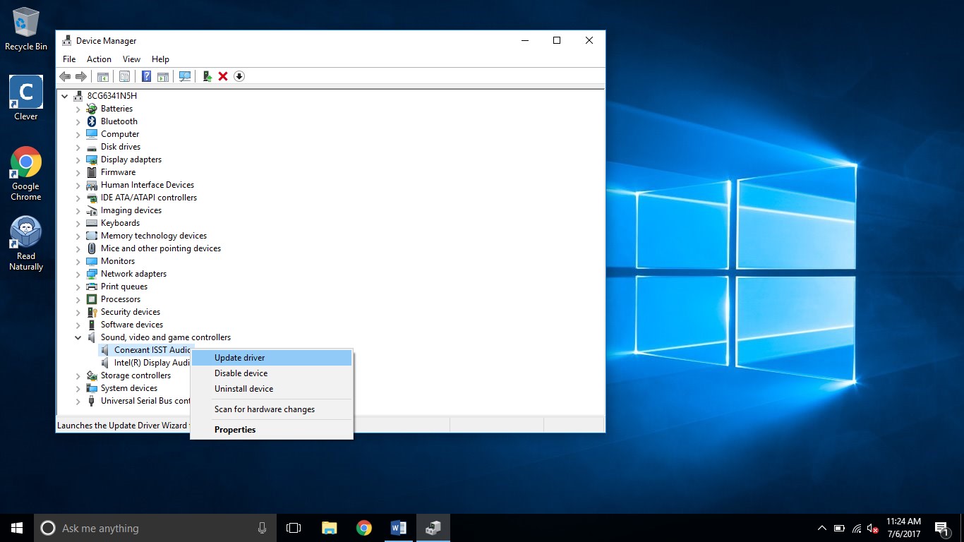Select System devices row
This screenshot has height=542, width=964.
(129, 388)
